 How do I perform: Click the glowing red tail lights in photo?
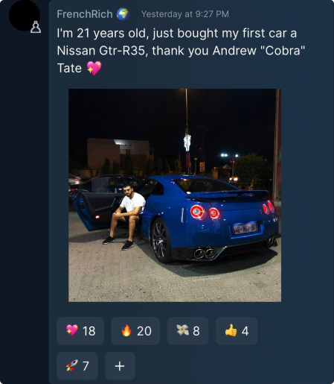point(205,213)
